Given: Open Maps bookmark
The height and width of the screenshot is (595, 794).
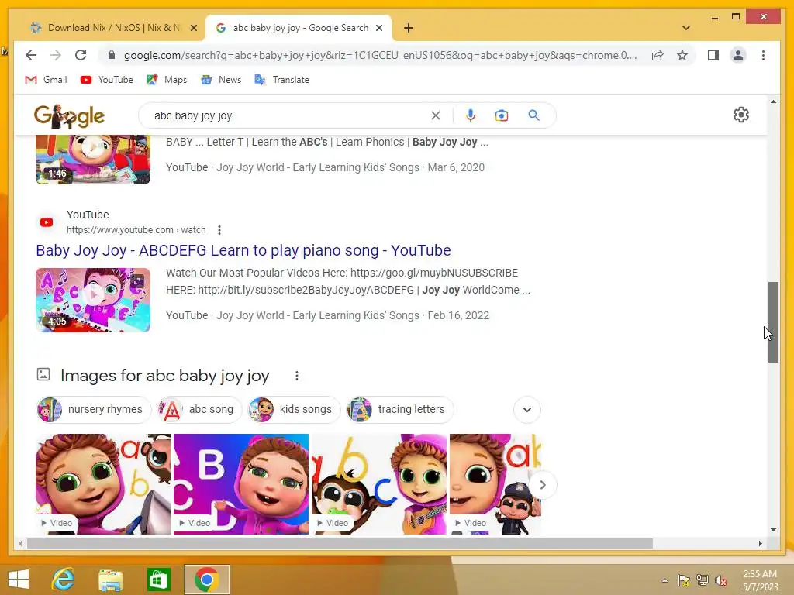Looking at the screenshot, I should [167, 80].
